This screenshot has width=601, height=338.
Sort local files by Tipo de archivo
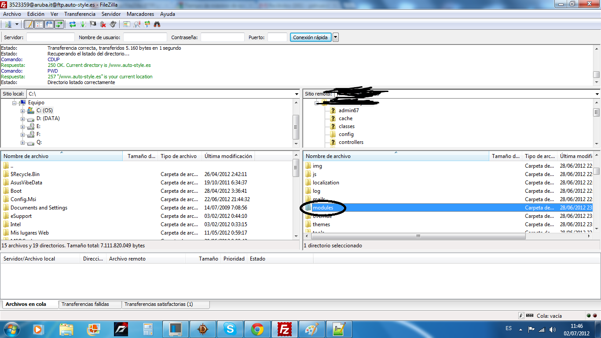[x=180, y=156]
